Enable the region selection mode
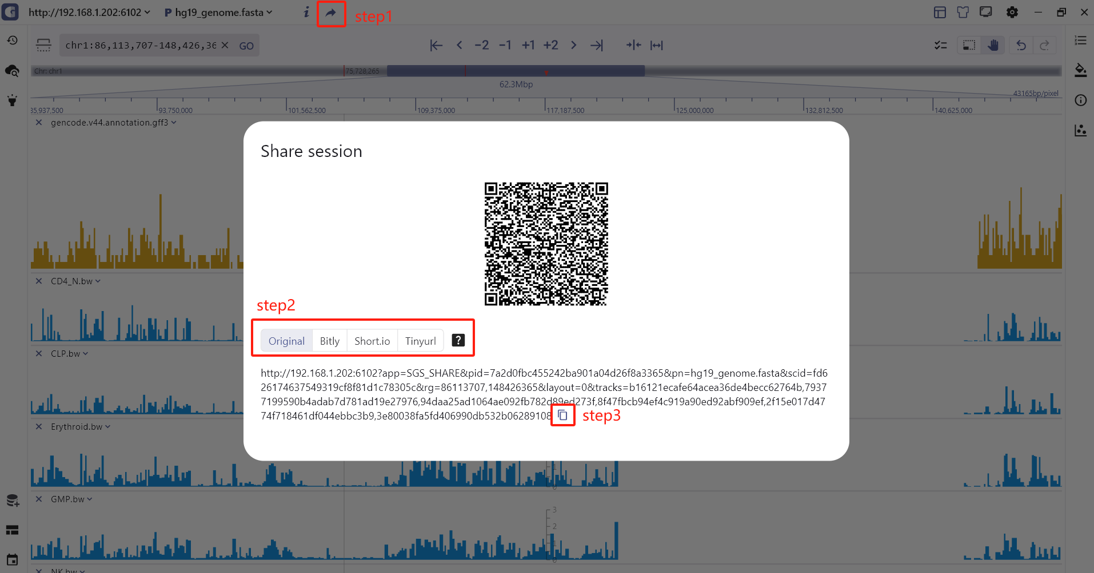This screenshot has height=573, width=1094. click(x=969, y=45)
